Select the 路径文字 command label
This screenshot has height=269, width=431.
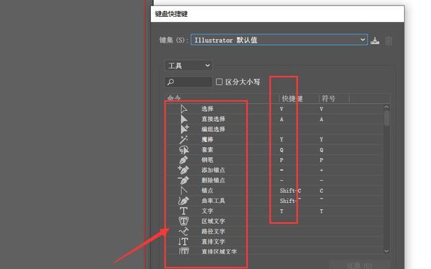point(213,231)
